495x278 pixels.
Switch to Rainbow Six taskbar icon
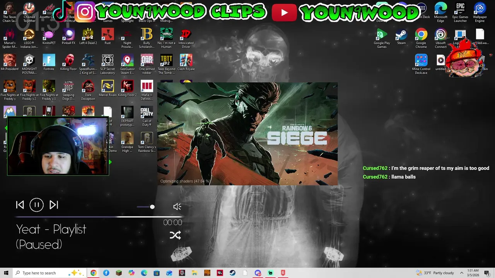click(283, 273)
